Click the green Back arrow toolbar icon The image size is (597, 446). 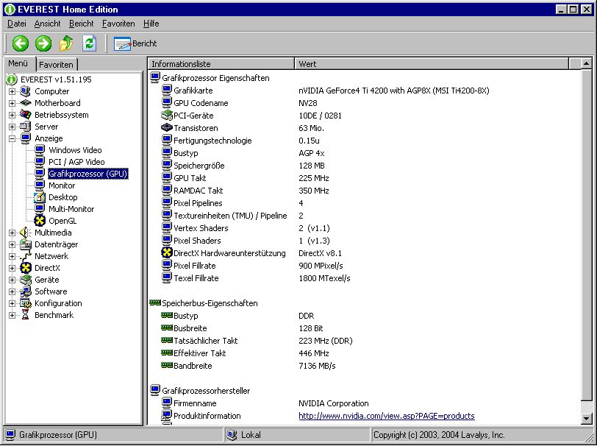coord(21,43)
